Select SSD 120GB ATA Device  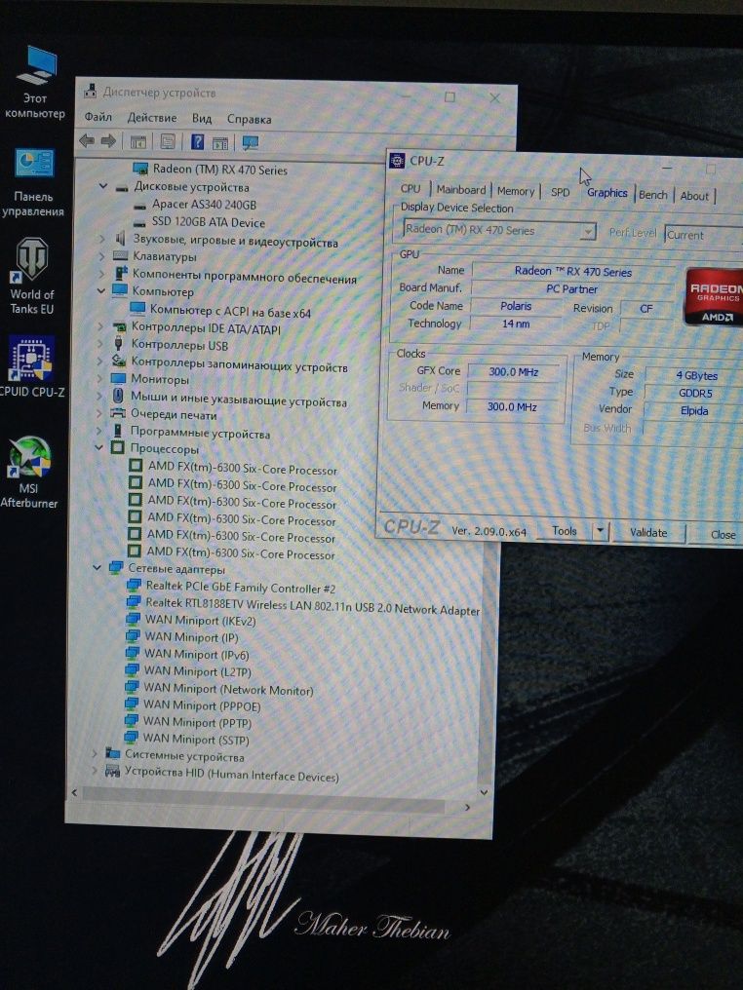click(x=199, y=222)
